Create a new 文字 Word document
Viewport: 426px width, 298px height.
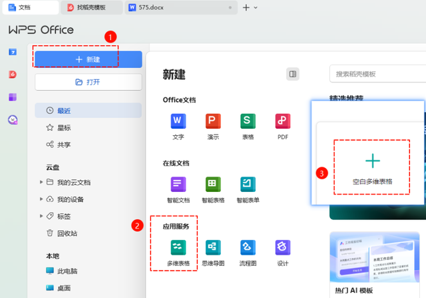(x=178, y=127)
